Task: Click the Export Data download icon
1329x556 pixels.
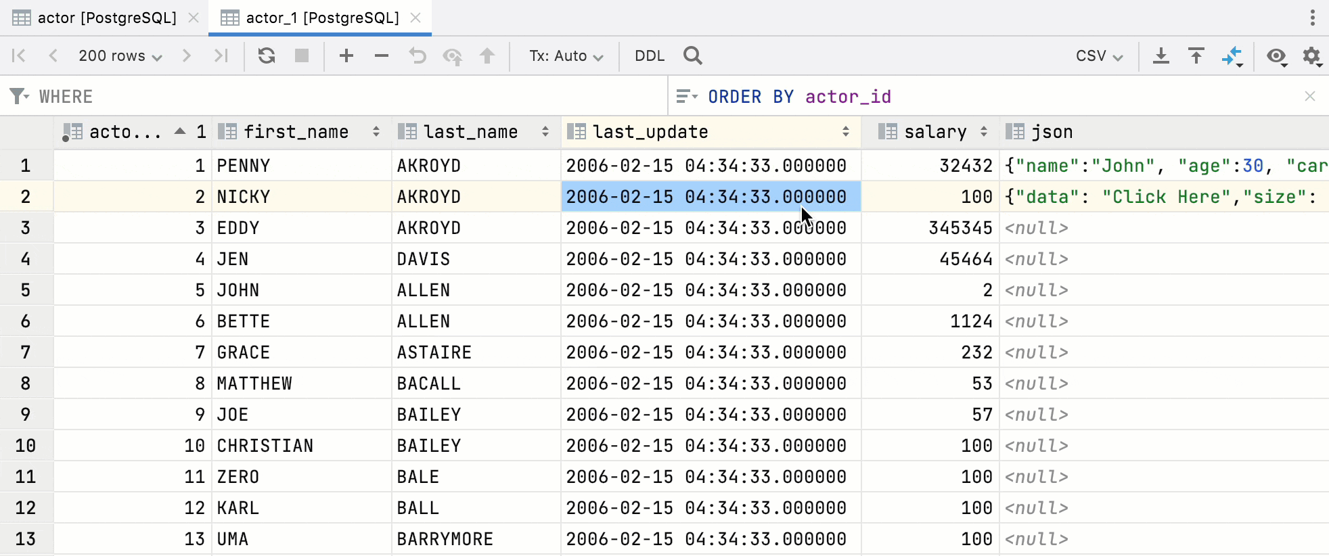Action: coord(1161,55)
